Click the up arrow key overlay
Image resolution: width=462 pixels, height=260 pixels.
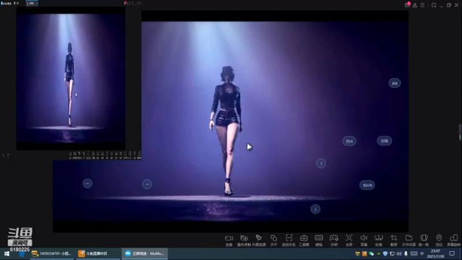coord(321,164)
